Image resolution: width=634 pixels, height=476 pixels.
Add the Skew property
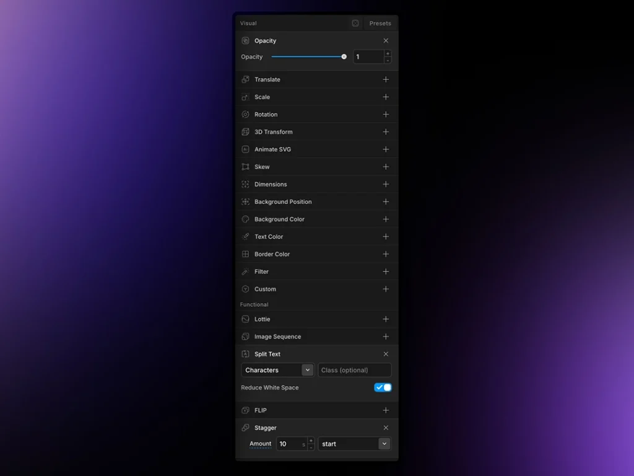coord(386,167)
